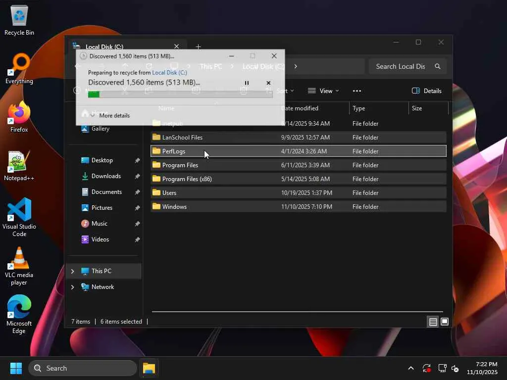Add a new Explorer tab

(x=198, y=47)
